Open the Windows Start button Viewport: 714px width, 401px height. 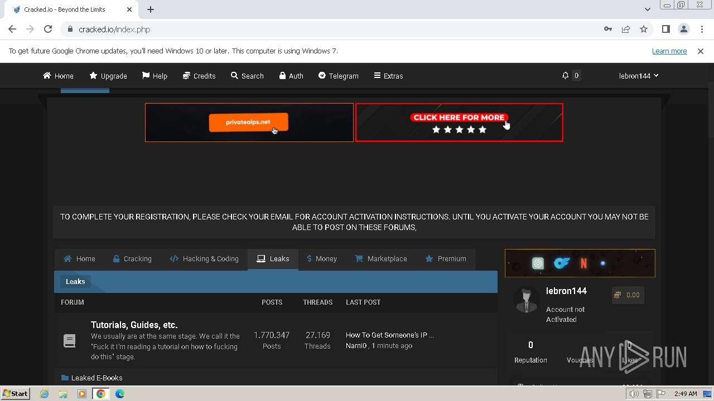pyautogui.click(x=15, y=394)
